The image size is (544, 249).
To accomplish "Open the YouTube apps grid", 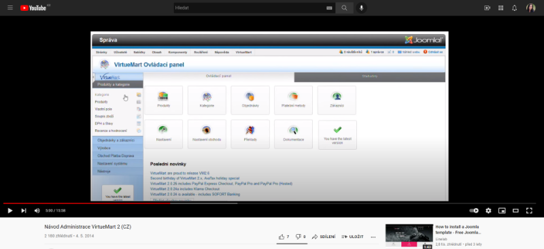I will point(500,7).
